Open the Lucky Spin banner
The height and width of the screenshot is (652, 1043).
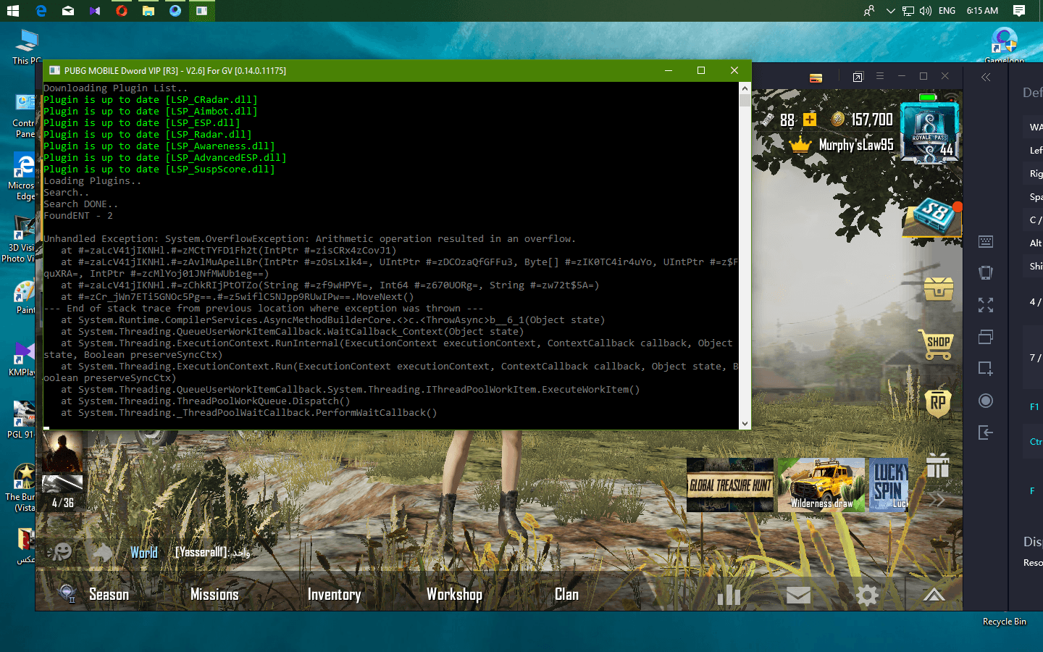(x=888, y=485)
